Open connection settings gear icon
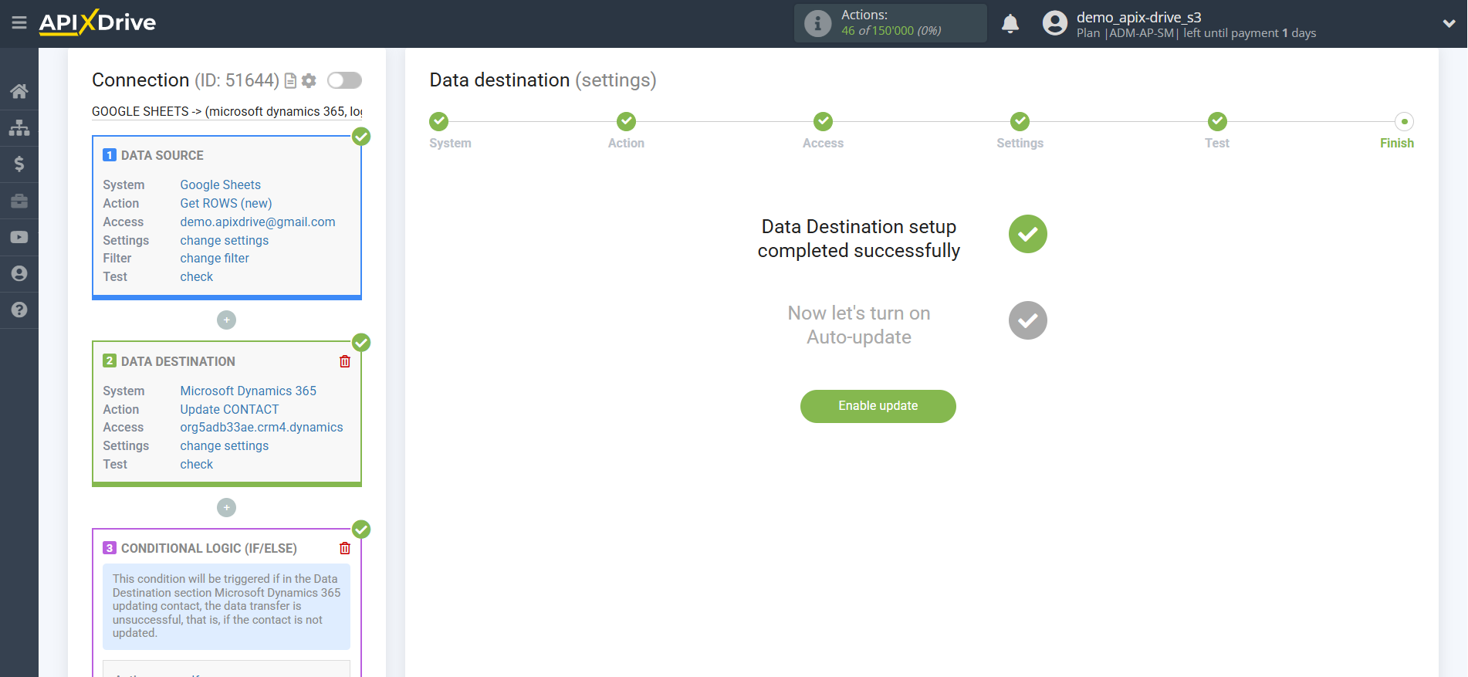Viewport: 1468px width, 677px height. pyautogui.click(x=309, y=80)
